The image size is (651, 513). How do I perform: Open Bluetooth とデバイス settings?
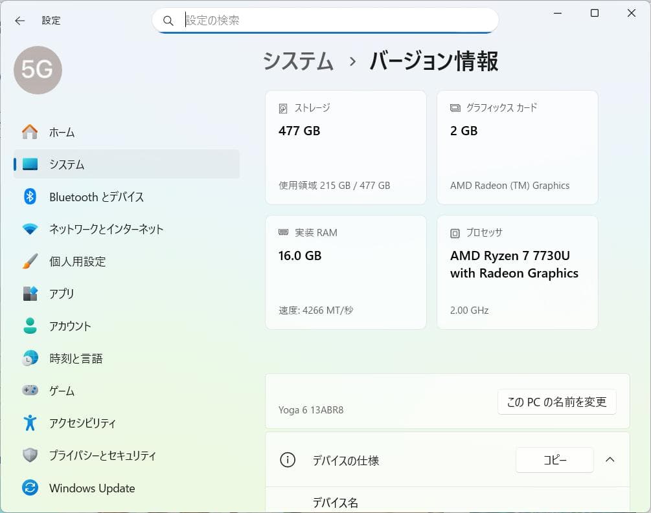click(x=97, y=197)
